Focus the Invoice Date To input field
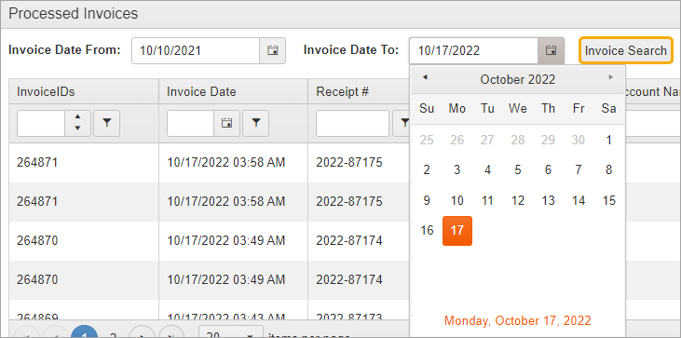 tap(474, 51)
